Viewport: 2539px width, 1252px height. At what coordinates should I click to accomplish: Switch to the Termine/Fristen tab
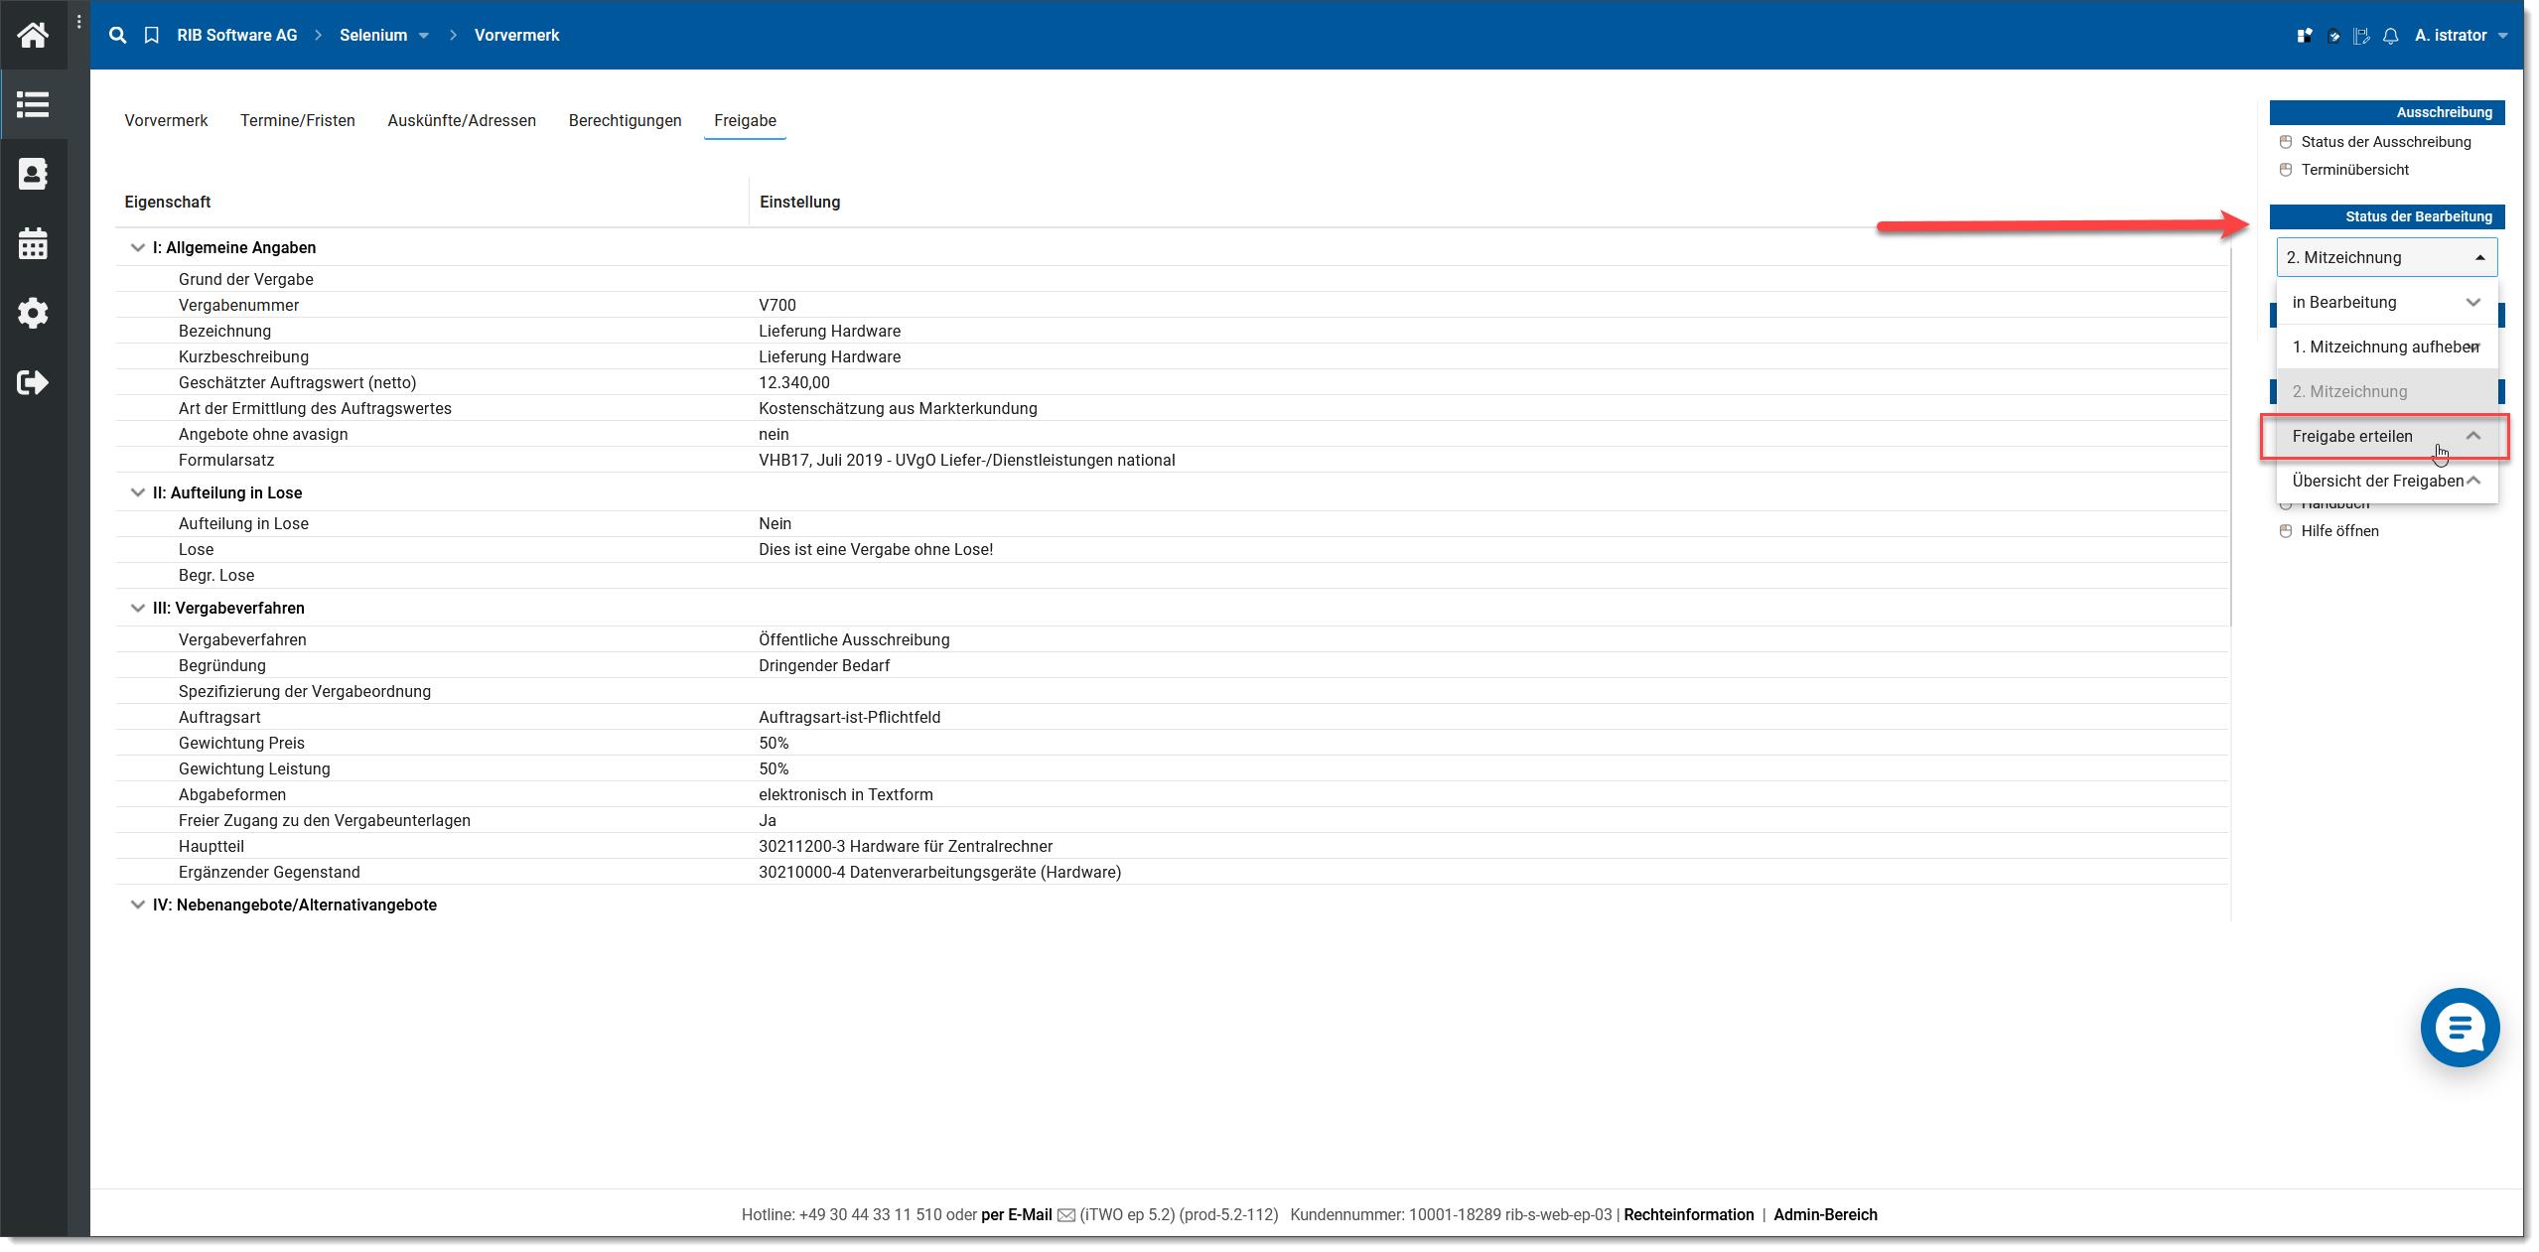pos(297,121)
